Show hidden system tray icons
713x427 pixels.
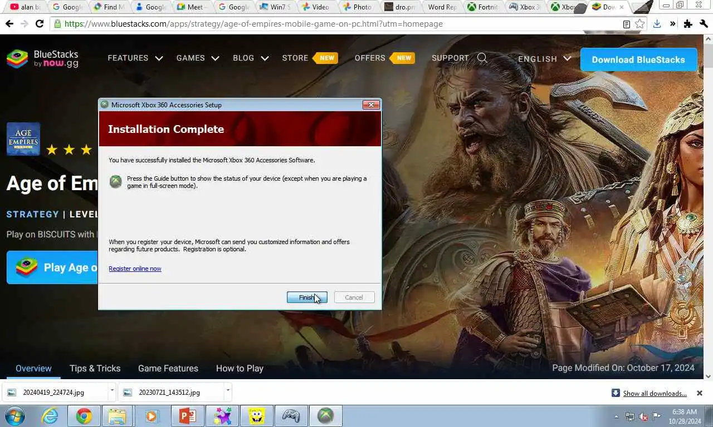click(x=616, y=416)
